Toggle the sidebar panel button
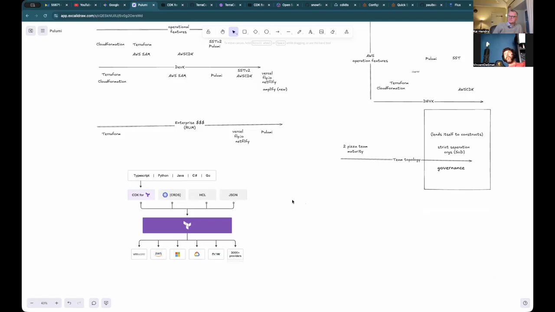 coord(31,31)
